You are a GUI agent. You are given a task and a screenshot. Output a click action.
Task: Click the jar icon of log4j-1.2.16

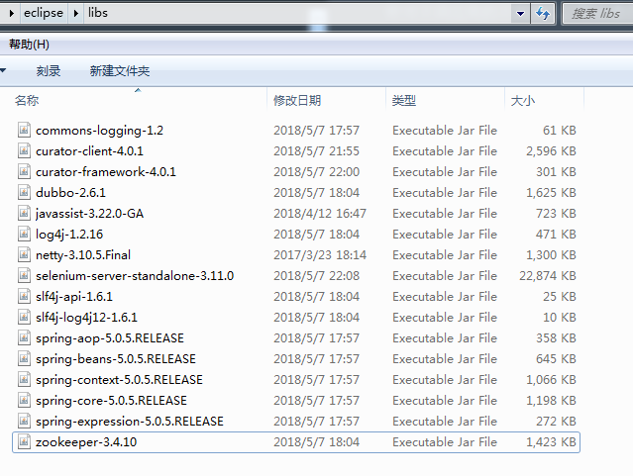(24, 234)
